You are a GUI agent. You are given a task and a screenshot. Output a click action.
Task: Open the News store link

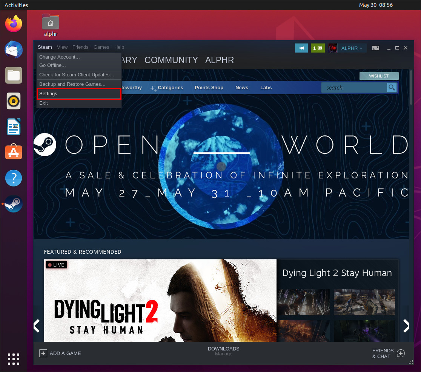(242, 88)
